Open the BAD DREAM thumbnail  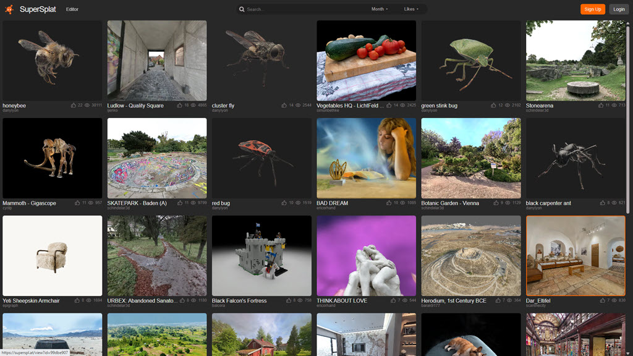366,158
